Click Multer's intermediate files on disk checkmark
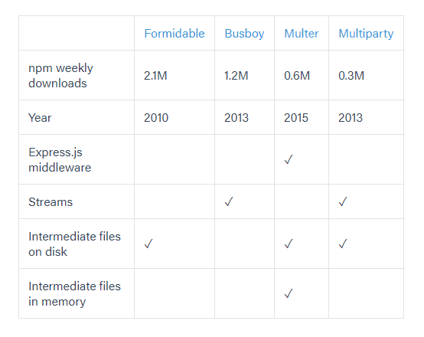Viewport: 424px width, 337px height. pyautogui.click(x=289, y=244)
